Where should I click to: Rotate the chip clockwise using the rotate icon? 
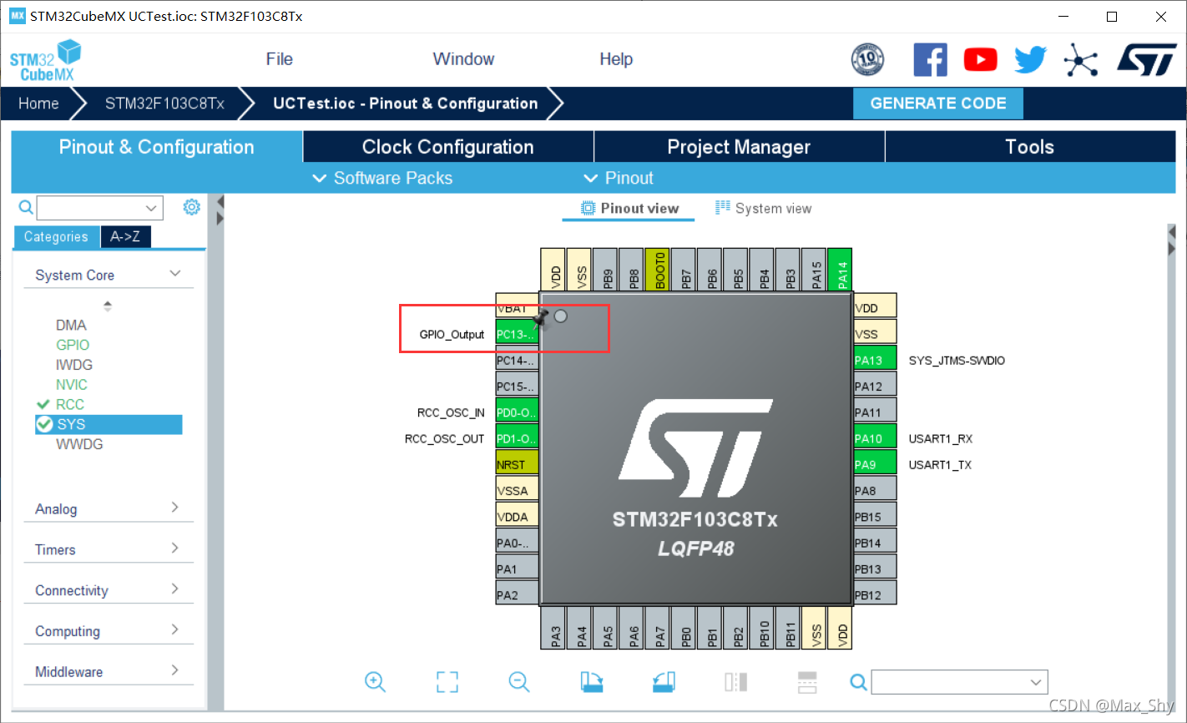tap(592, 682)
